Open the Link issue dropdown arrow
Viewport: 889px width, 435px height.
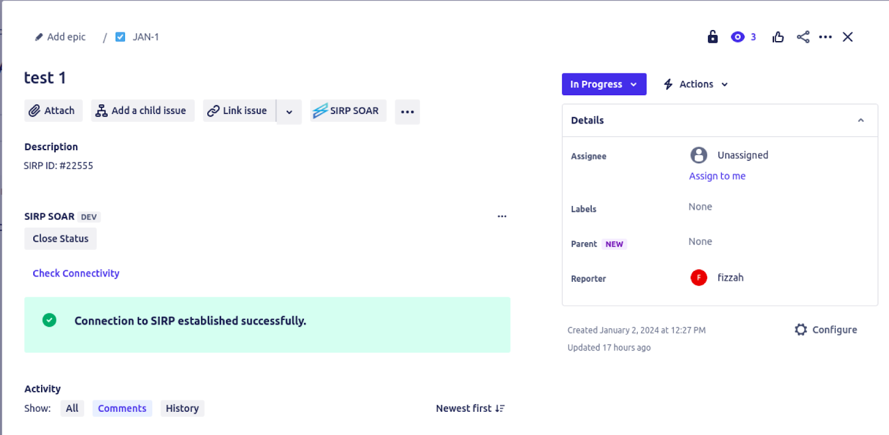289,112
